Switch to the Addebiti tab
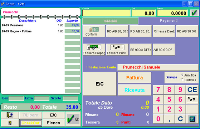The image size is (200, 129). pos(110,21)
